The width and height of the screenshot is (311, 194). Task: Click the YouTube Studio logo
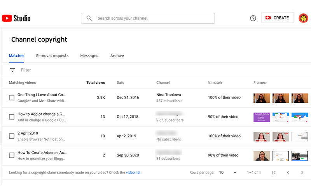click(16, 18)
